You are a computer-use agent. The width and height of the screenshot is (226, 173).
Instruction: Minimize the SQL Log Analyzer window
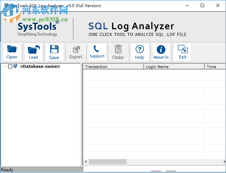click(x=187, y=6)
